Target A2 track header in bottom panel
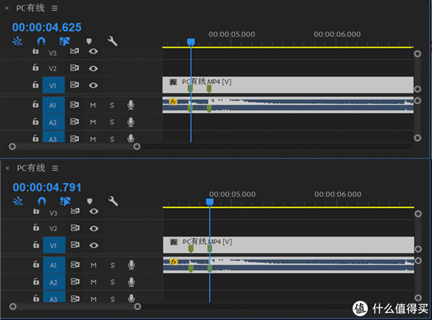 coord(54,282)
